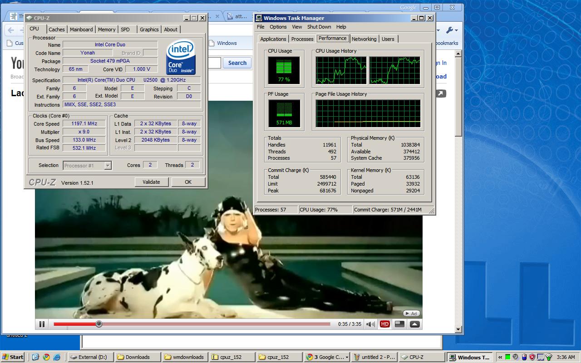This screenshot has width=581, height=363.
Task: Mute the video with the speaker icon
Action: [371, 324]
